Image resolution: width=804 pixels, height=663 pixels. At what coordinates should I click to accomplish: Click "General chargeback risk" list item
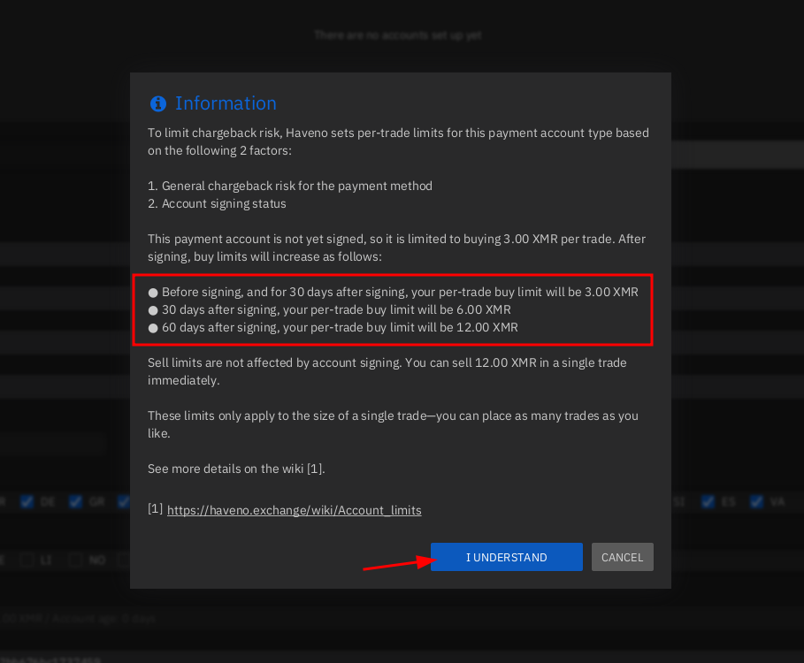(x=289, y=186)
